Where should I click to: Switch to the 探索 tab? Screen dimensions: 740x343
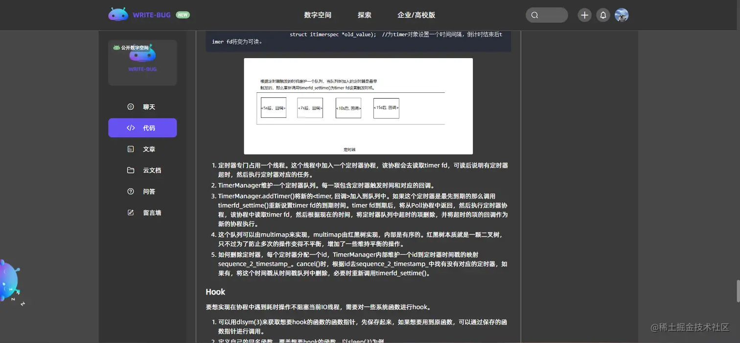tap(364, 15)
